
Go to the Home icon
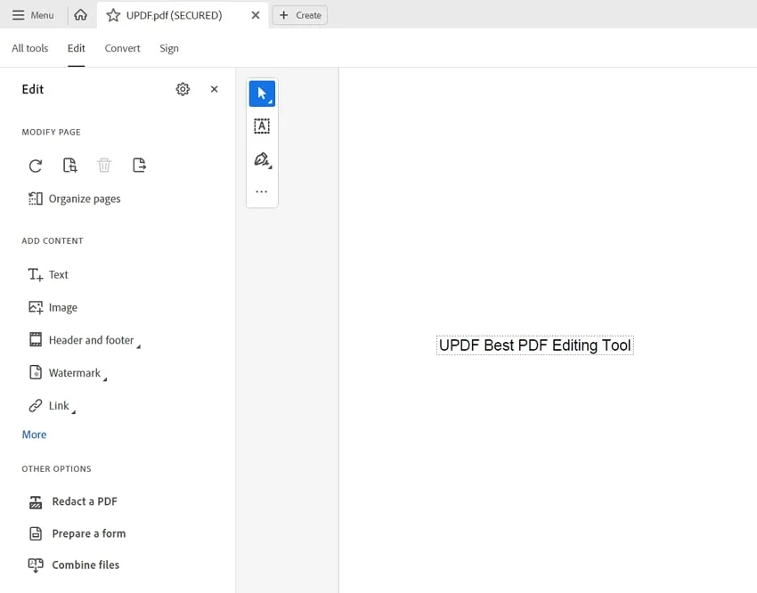[81, 15]
